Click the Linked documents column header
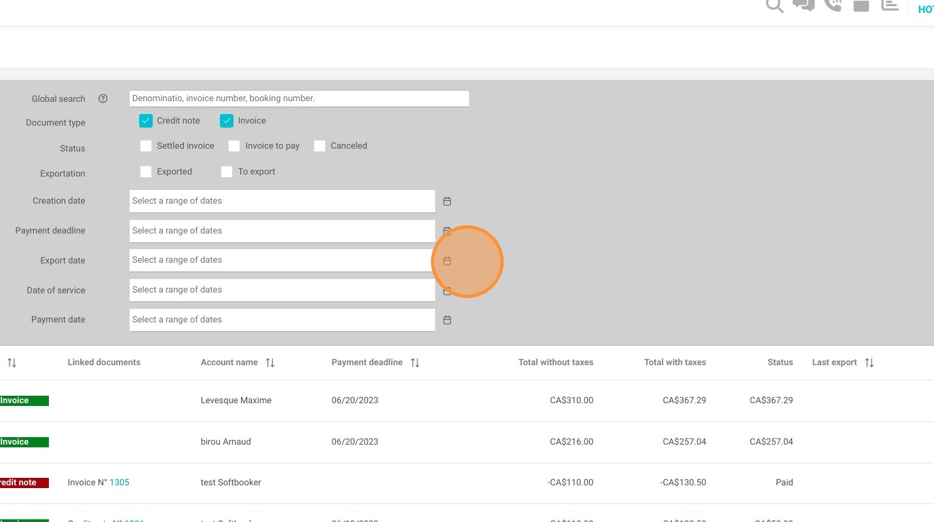This screenshot has height=522, width=934. [104, 362]
